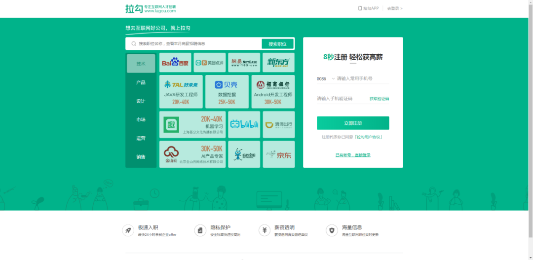This screenshot has width=533, height=260.
Task: Click the Lagou logo at top left
Action: (150, 8)
